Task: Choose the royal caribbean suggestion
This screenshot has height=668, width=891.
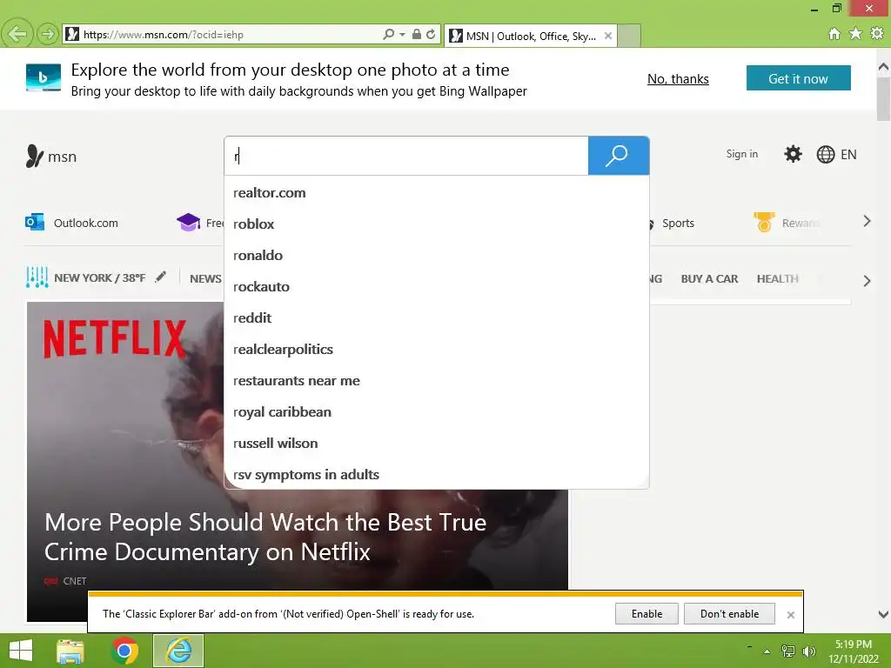Action: pos(437,411)
